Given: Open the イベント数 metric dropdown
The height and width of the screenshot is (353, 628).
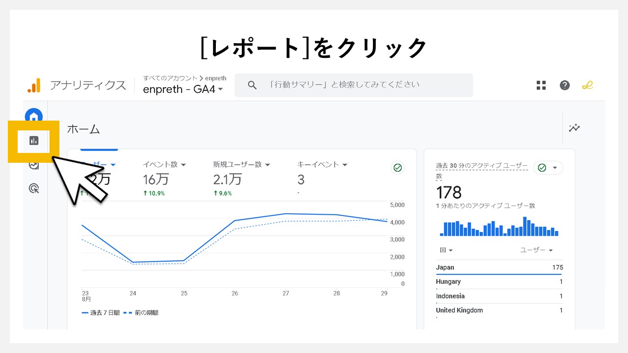Looking at the screenshot, I should click(x=183, y=165).
